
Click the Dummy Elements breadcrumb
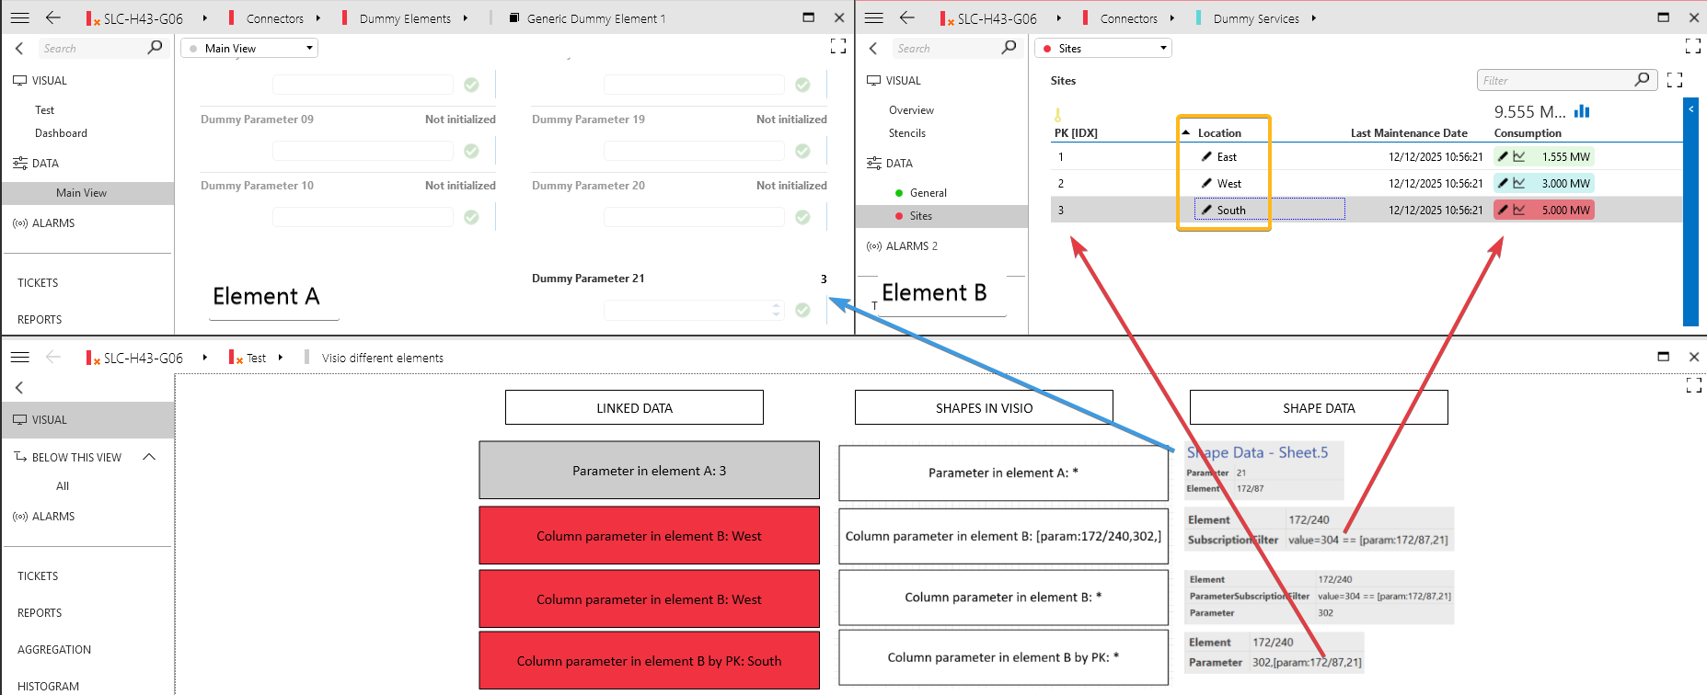click(405, 18)
